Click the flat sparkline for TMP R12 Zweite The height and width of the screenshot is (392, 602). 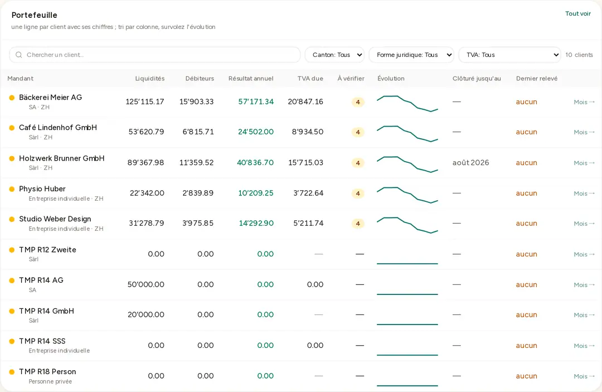click(407, 263)
